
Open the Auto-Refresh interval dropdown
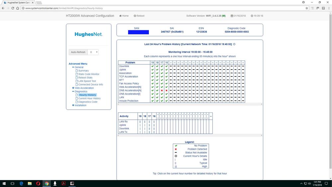tap(94, 52)
